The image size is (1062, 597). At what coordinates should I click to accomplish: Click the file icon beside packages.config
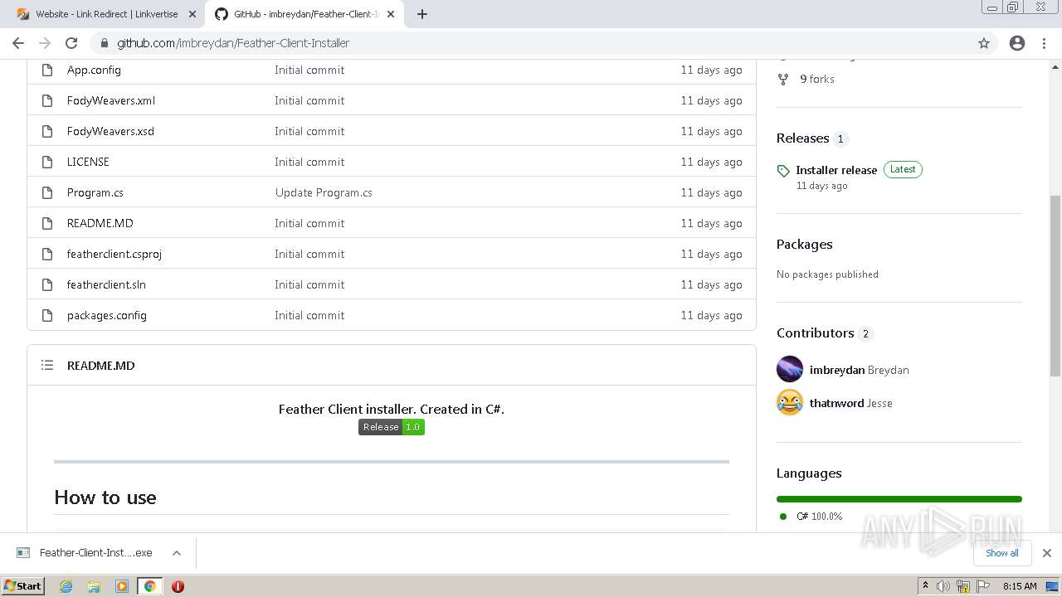tap(47, 315)
